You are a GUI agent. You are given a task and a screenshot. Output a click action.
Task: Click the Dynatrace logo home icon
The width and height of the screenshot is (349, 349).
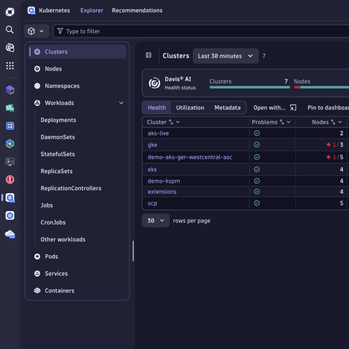tap(10, 12)
